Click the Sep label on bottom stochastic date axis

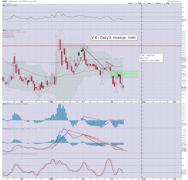174,179
